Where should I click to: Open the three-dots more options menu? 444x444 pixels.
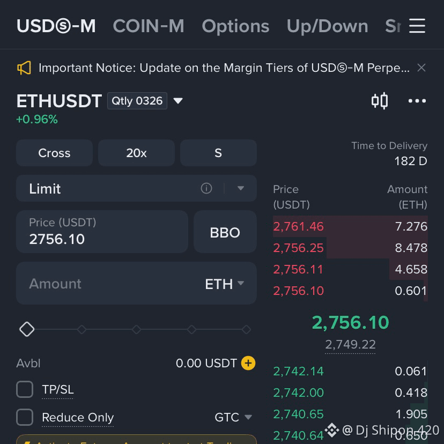point(417,101)
